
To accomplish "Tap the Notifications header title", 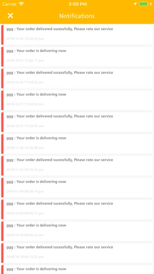I will coord(77,16).
